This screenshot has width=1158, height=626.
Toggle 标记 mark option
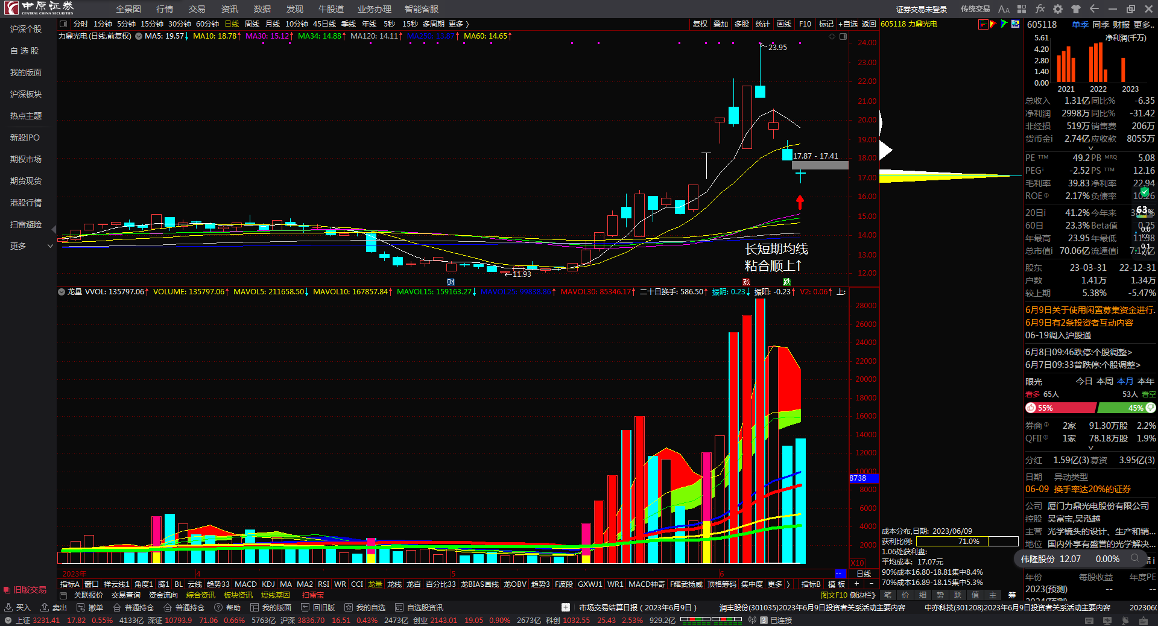[826, 24]
